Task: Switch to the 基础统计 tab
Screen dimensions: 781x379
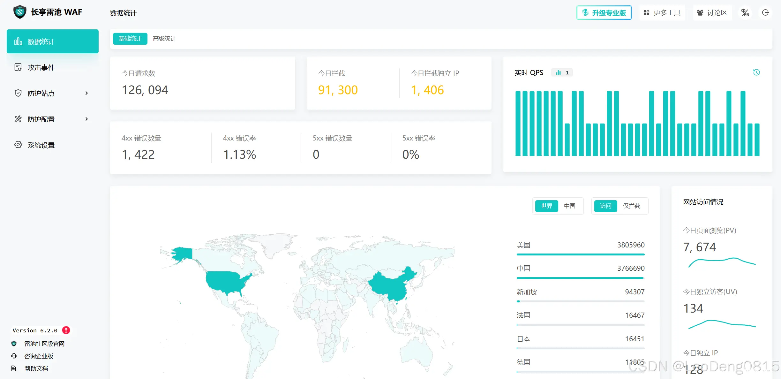Action: tap(130, 39)
